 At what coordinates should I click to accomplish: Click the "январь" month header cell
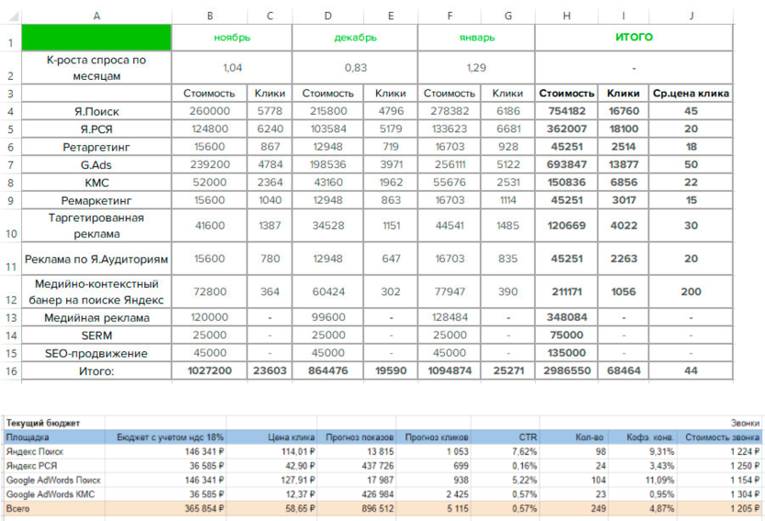(x=475, y=38)
